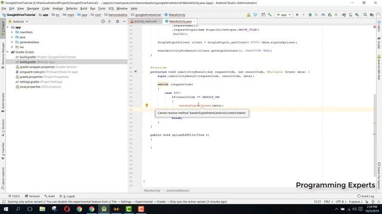
Task: Expand the generatedJava folder
Action: (12, 42)
